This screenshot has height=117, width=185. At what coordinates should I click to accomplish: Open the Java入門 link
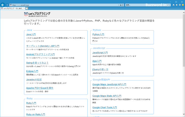[x=31, y=35]
